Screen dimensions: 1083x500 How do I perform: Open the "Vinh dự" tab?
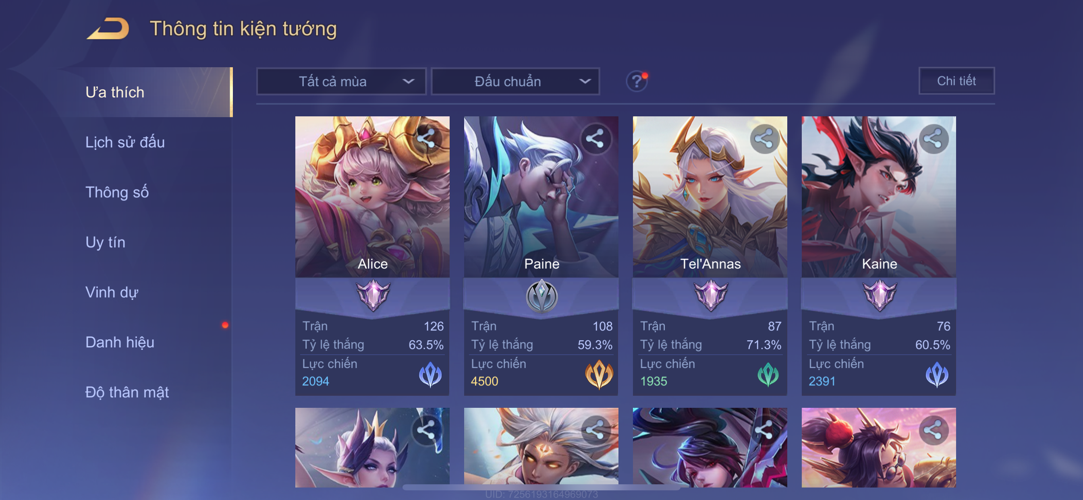[112, 292]
